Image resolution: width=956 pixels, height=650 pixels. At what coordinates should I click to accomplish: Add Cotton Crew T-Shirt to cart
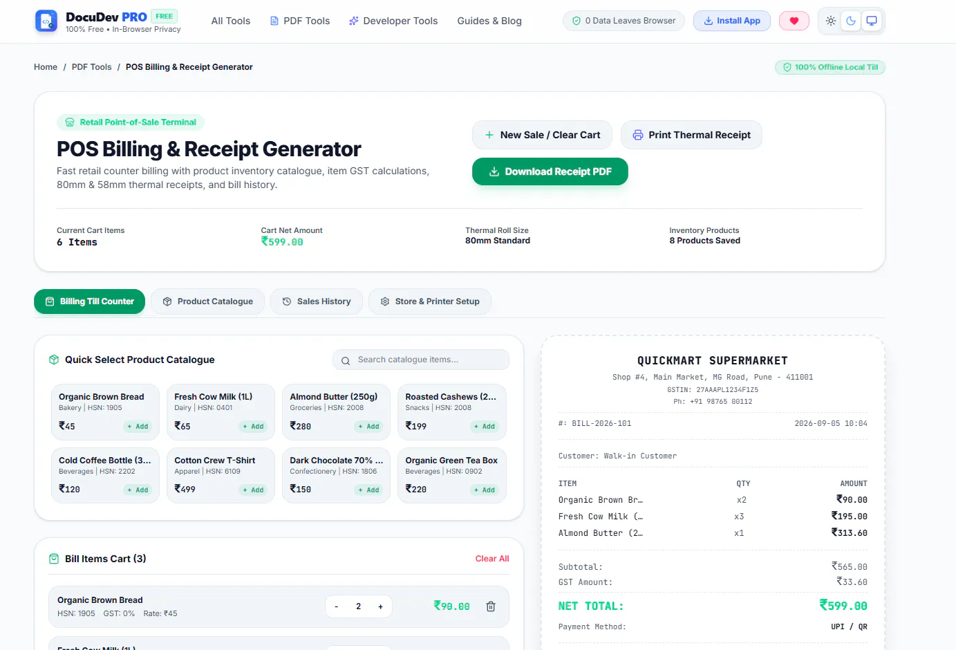pos(253,490)
